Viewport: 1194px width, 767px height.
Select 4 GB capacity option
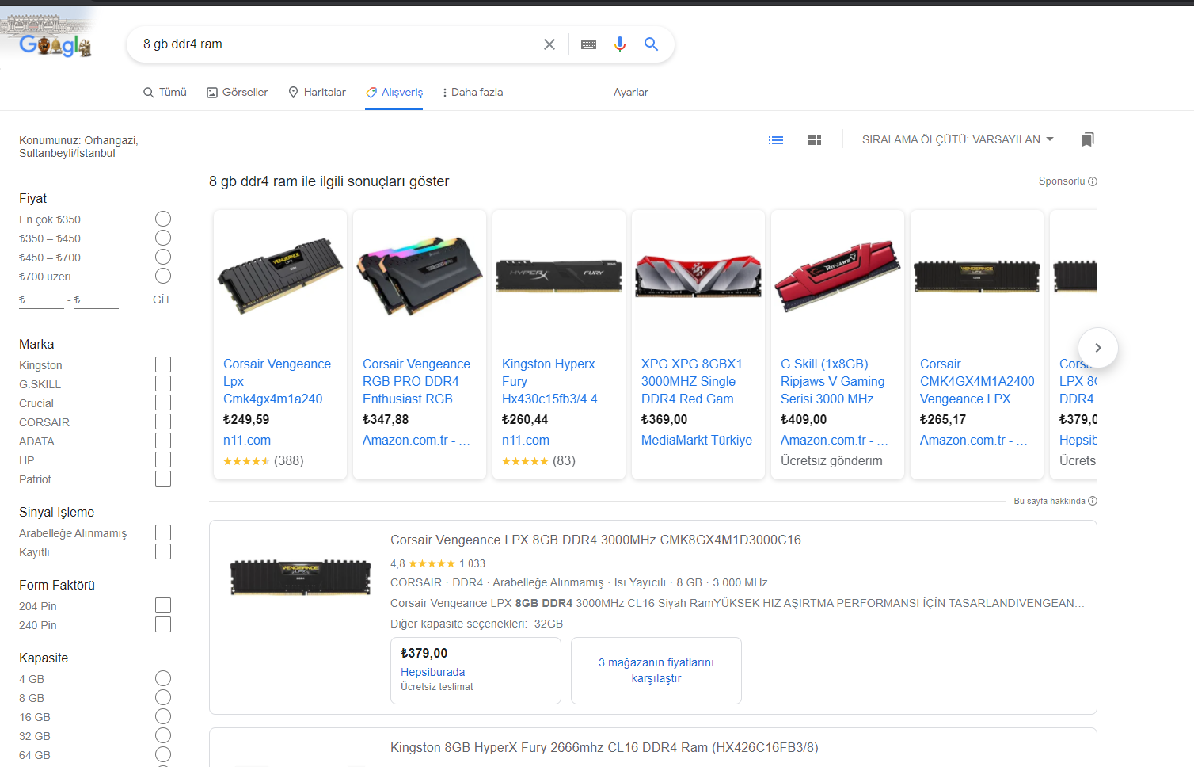(163, 678)
